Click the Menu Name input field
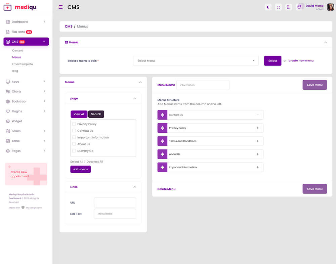The width and height of the screenshot is (336, 264). tap(203, 85)
